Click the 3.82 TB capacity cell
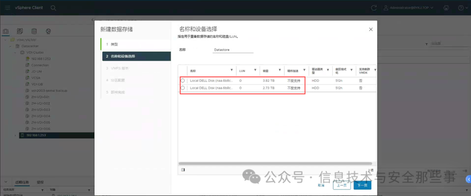This screenshot has width=471, height=196. pyautogui.click(x=268, y=81)
